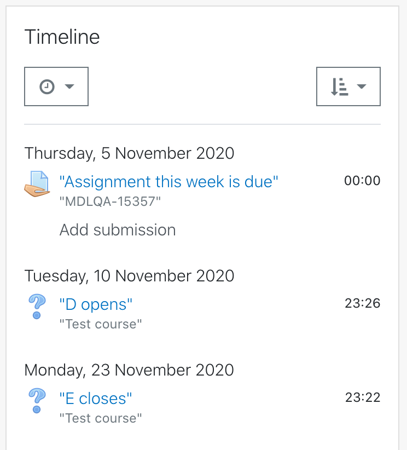Click "Test course" under E closes
The image size is (407, 450).
point(101,418)
